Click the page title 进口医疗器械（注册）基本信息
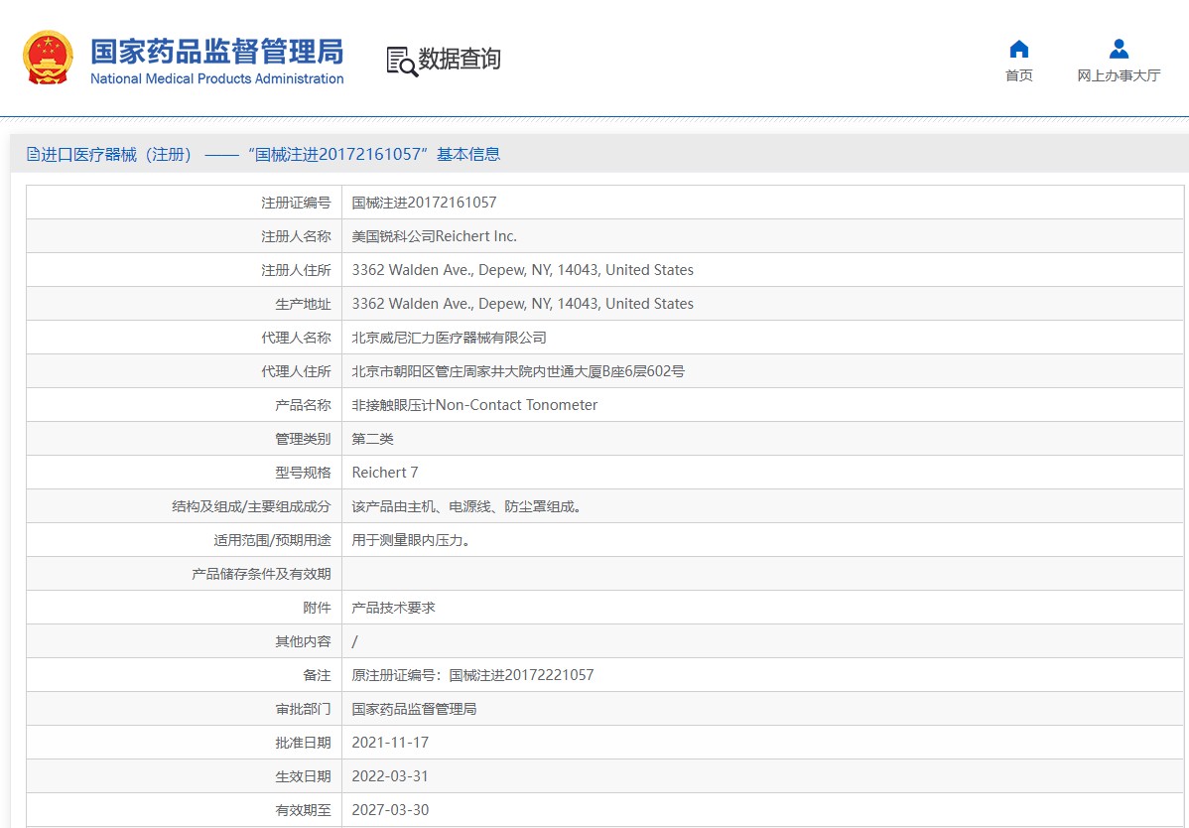Image resolution: width=1189 pixels, height=828 pixels. pyautogui.click(x=263, y=154)
